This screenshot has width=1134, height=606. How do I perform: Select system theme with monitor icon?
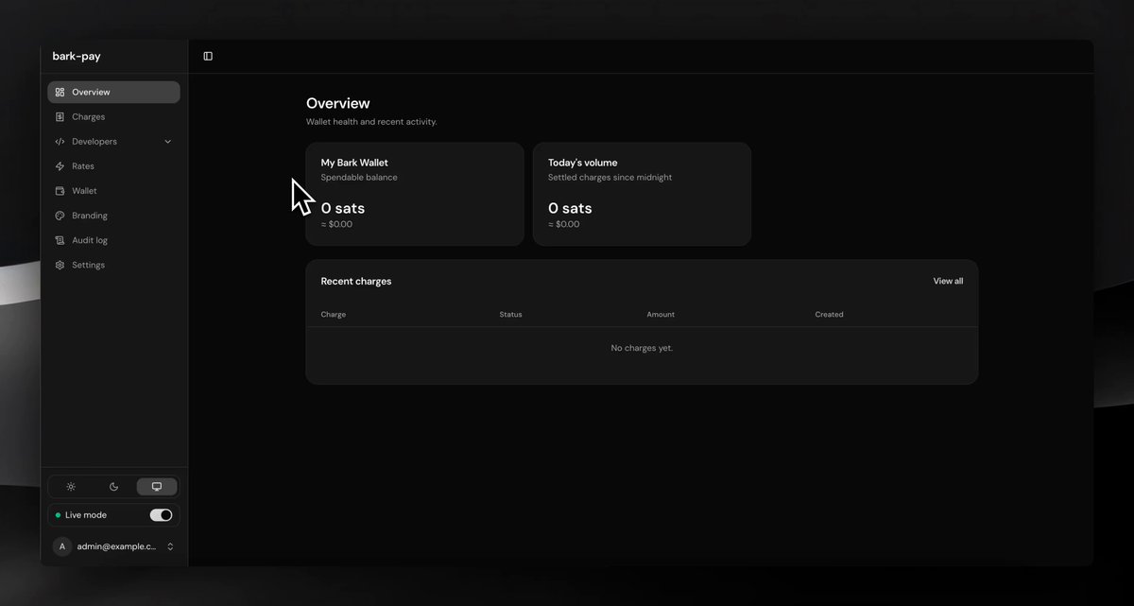(x=157, y=487)
